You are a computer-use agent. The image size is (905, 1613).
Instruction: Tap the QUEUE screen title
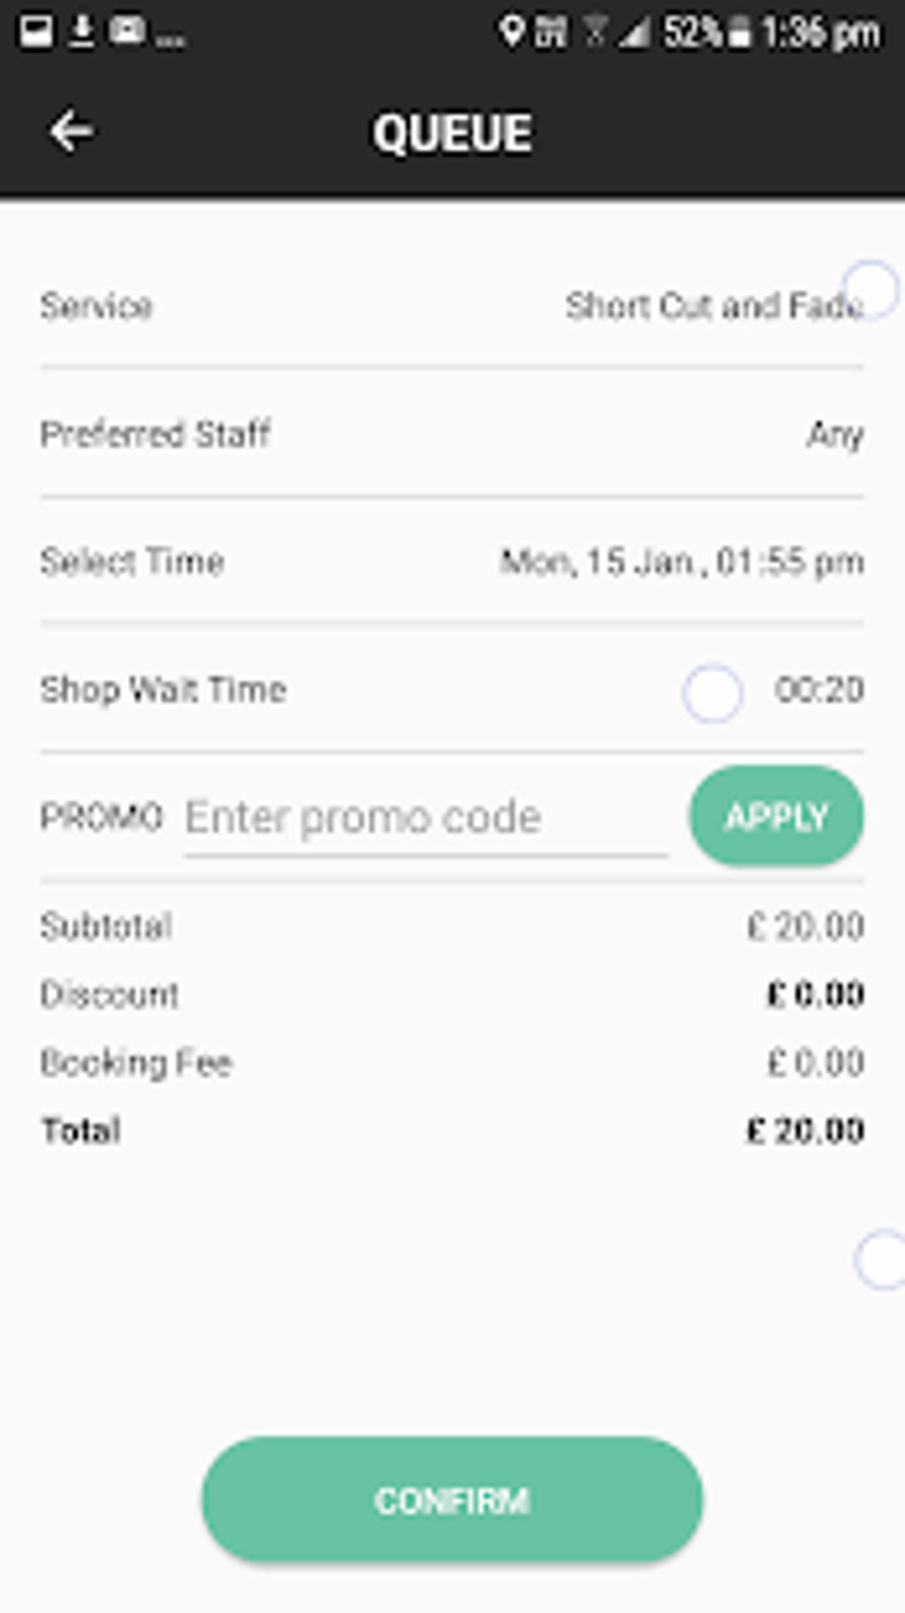coord(452,133)
